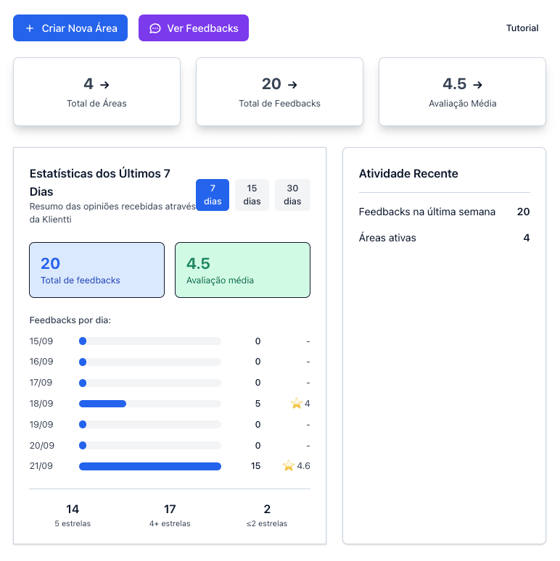Click the 14 five-star count
Viewport: 560px width, 561px height.
pyautogui.click(x=73, y=509)
